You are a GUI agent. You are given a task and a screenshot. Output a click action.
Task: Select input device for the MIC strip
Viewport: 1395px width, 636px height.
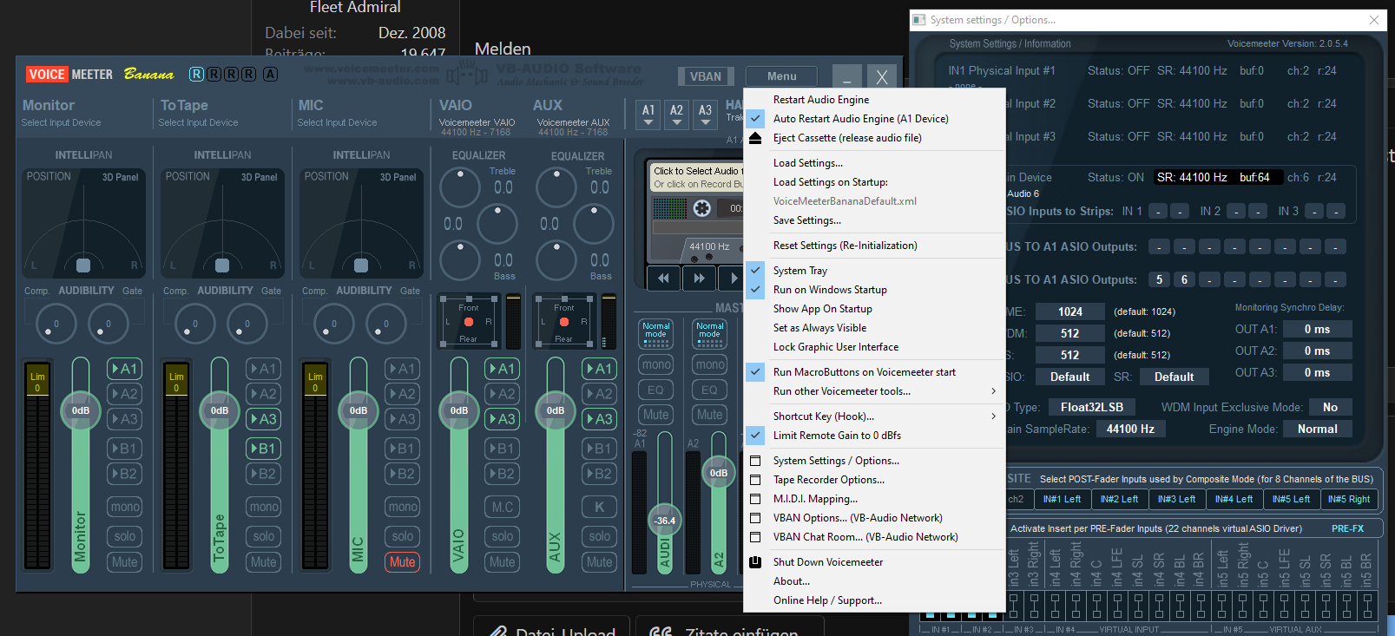(337, 123)
